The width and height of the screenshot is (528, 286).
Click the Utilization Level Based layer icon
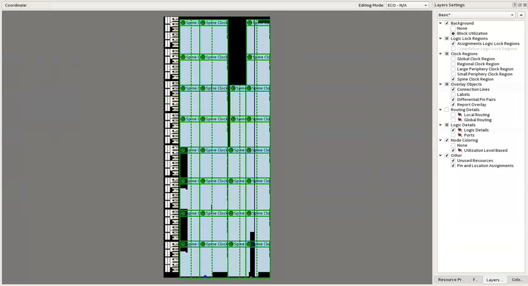[x=460, y=150]
